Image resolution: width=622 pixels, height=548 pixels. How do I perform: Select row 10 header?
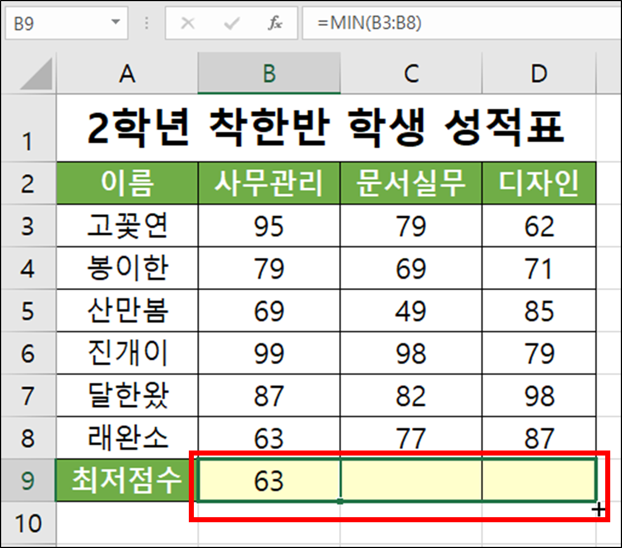[29, 522]
